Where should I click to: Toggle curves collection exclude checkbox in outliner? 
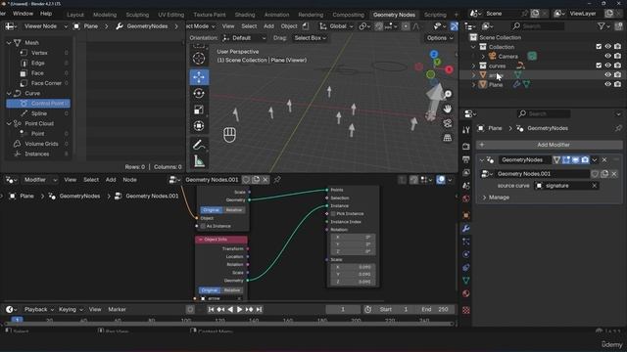pyautogui.click(x=599, y=66)
